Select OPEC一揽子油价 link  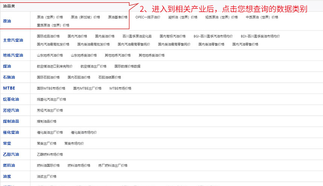148,17
